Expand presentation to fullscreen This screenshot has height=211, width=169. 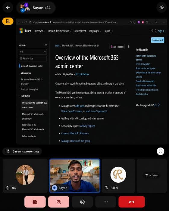click(161, 151)
